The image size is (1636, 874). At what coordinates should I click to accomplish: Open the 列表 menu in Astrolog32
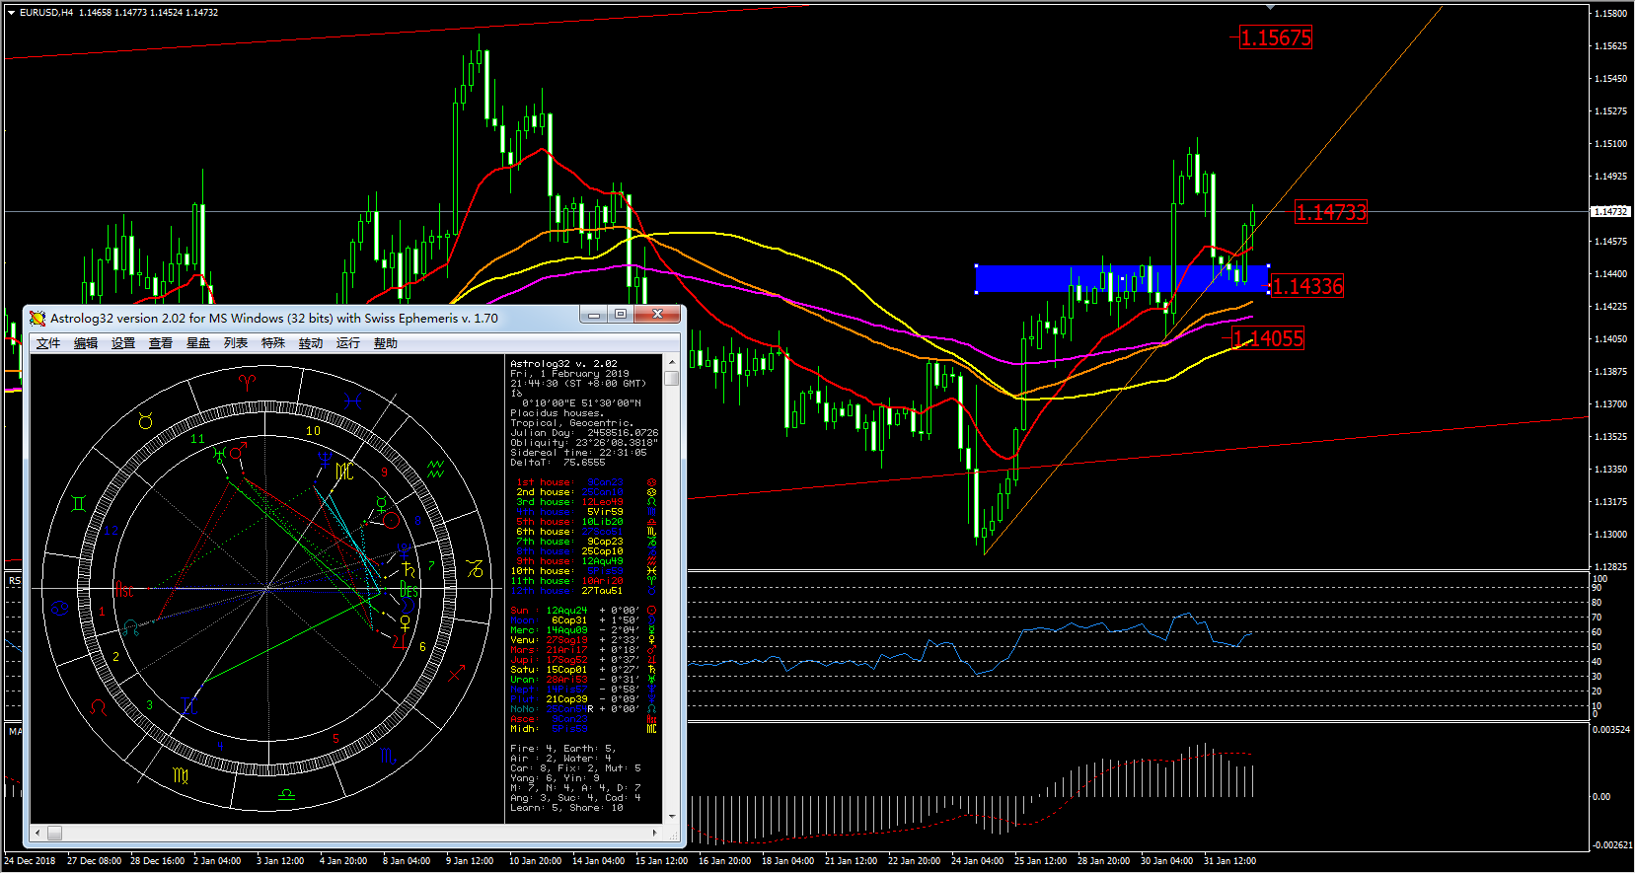[x=236, y=343]
